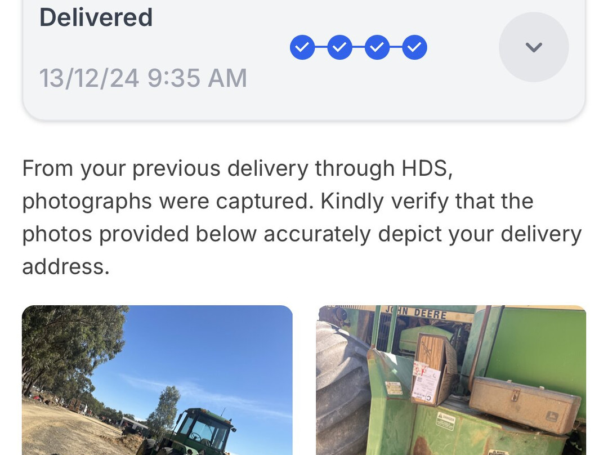
Task: Click the metal toolbox in right photo
Action: tap(525, 403)
